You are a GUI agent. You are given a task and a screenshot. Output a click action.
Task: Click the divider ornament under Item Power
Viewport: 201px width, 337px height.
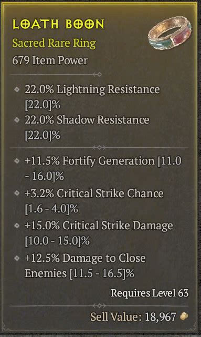pos(97,75)
